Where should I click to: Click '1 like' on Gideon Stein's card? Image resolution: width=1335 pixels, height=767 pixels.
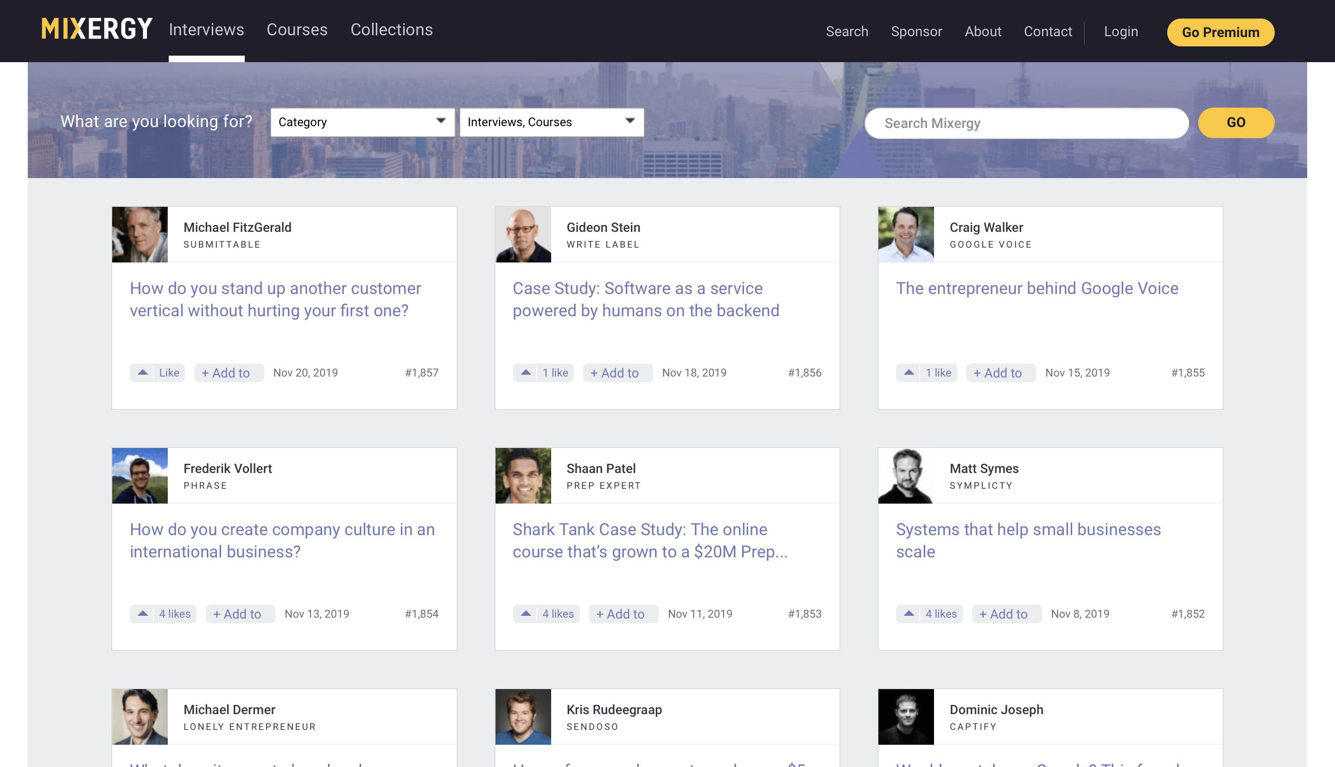pyautogui.click(x=555, y=373)
